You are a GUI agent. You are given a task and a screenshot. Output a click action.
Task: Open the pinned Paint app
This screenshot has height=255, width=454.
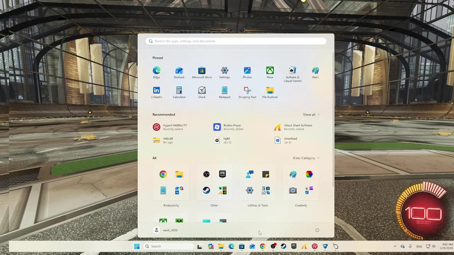(315, 73)
